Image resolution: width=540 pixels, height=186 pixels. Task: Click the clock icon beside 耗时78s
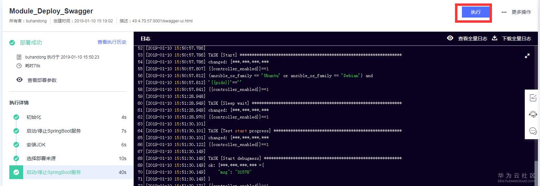19,65
